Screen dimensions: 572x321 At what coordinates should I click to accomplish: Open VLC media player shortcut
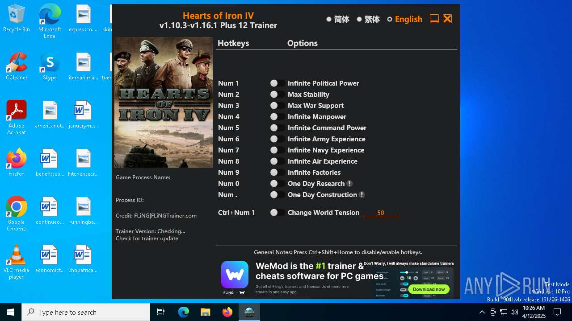[17, 262]
